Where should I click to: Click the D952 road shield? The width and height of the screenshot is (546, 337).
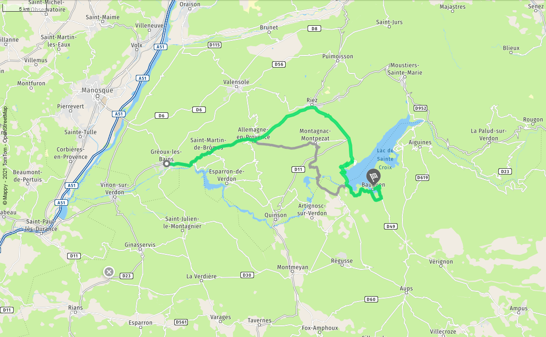(x=420, y=108)
